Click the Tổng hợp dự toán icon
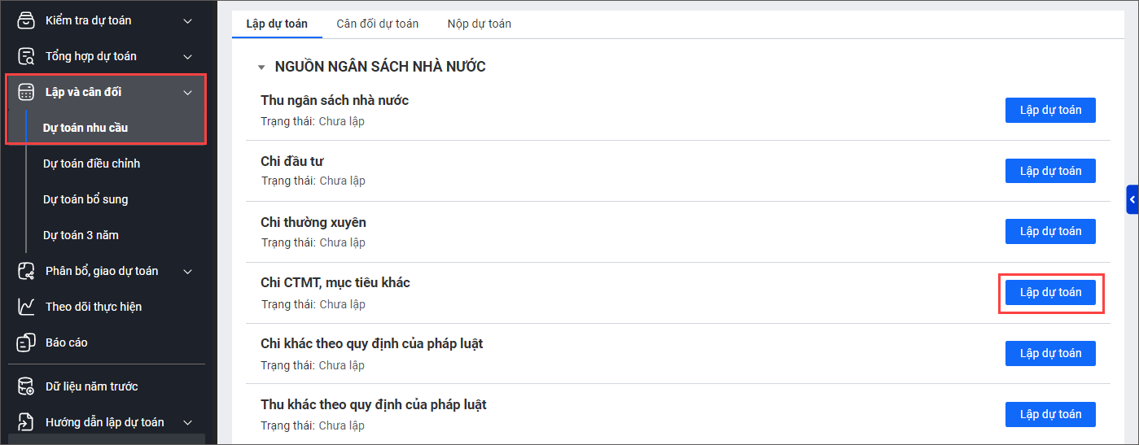 pyautogui.click(x=27, y=56)
